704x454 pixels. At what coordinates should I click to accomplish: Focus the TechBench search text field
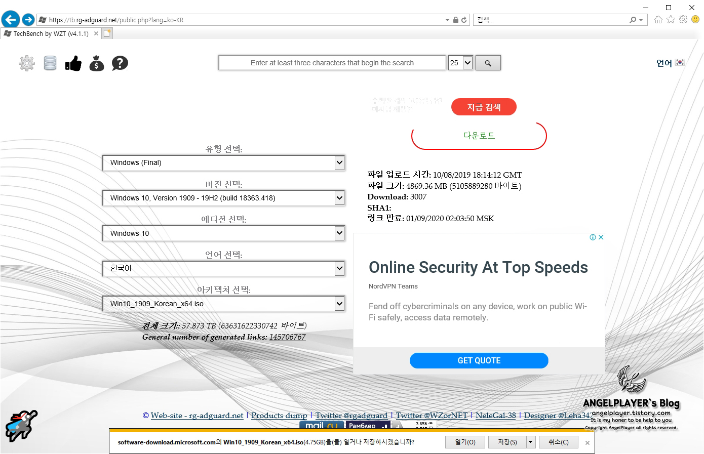tap(332, 63)
